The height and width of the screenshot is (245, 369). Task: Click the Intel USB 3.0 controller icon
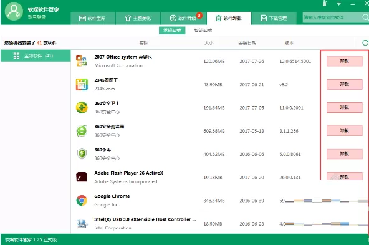pos(82,223)
